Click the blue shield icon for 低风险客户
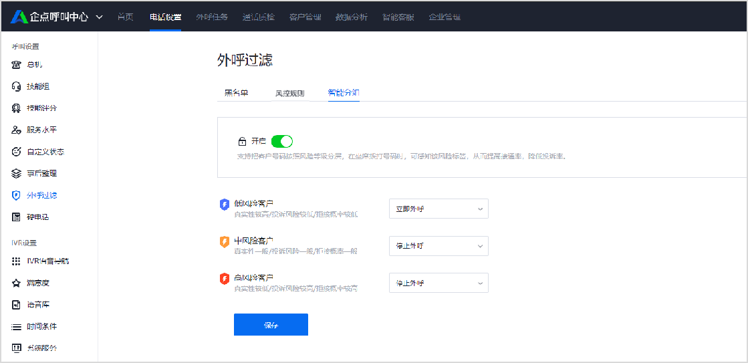The width and height of the screenshot is (748, 363). point(225,204)
